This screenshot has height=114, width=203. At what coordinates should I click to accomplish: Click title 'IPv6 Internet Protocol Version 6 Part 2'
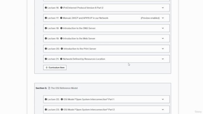(83, 8)
